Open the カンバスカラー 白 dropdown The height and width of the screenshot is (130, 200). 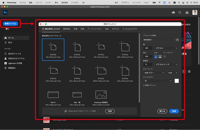pyautogui.click(x=158, y=81)
